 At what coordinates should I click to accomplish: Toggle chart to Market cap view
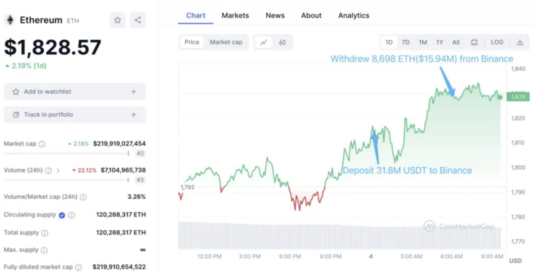tap(226, 42)
